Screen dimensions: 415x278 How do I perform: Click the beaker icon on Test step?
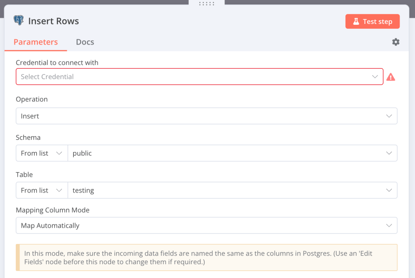click(x=357, y=21)
